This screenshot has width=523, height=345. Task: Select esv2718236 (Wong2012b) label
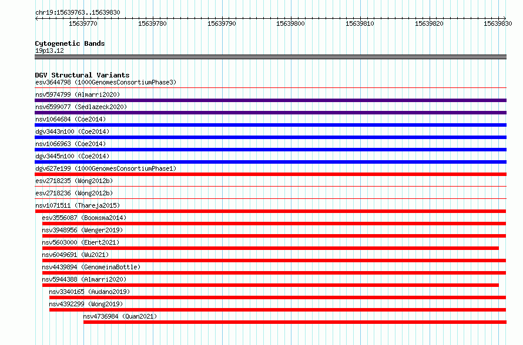(x=74, y=193)
